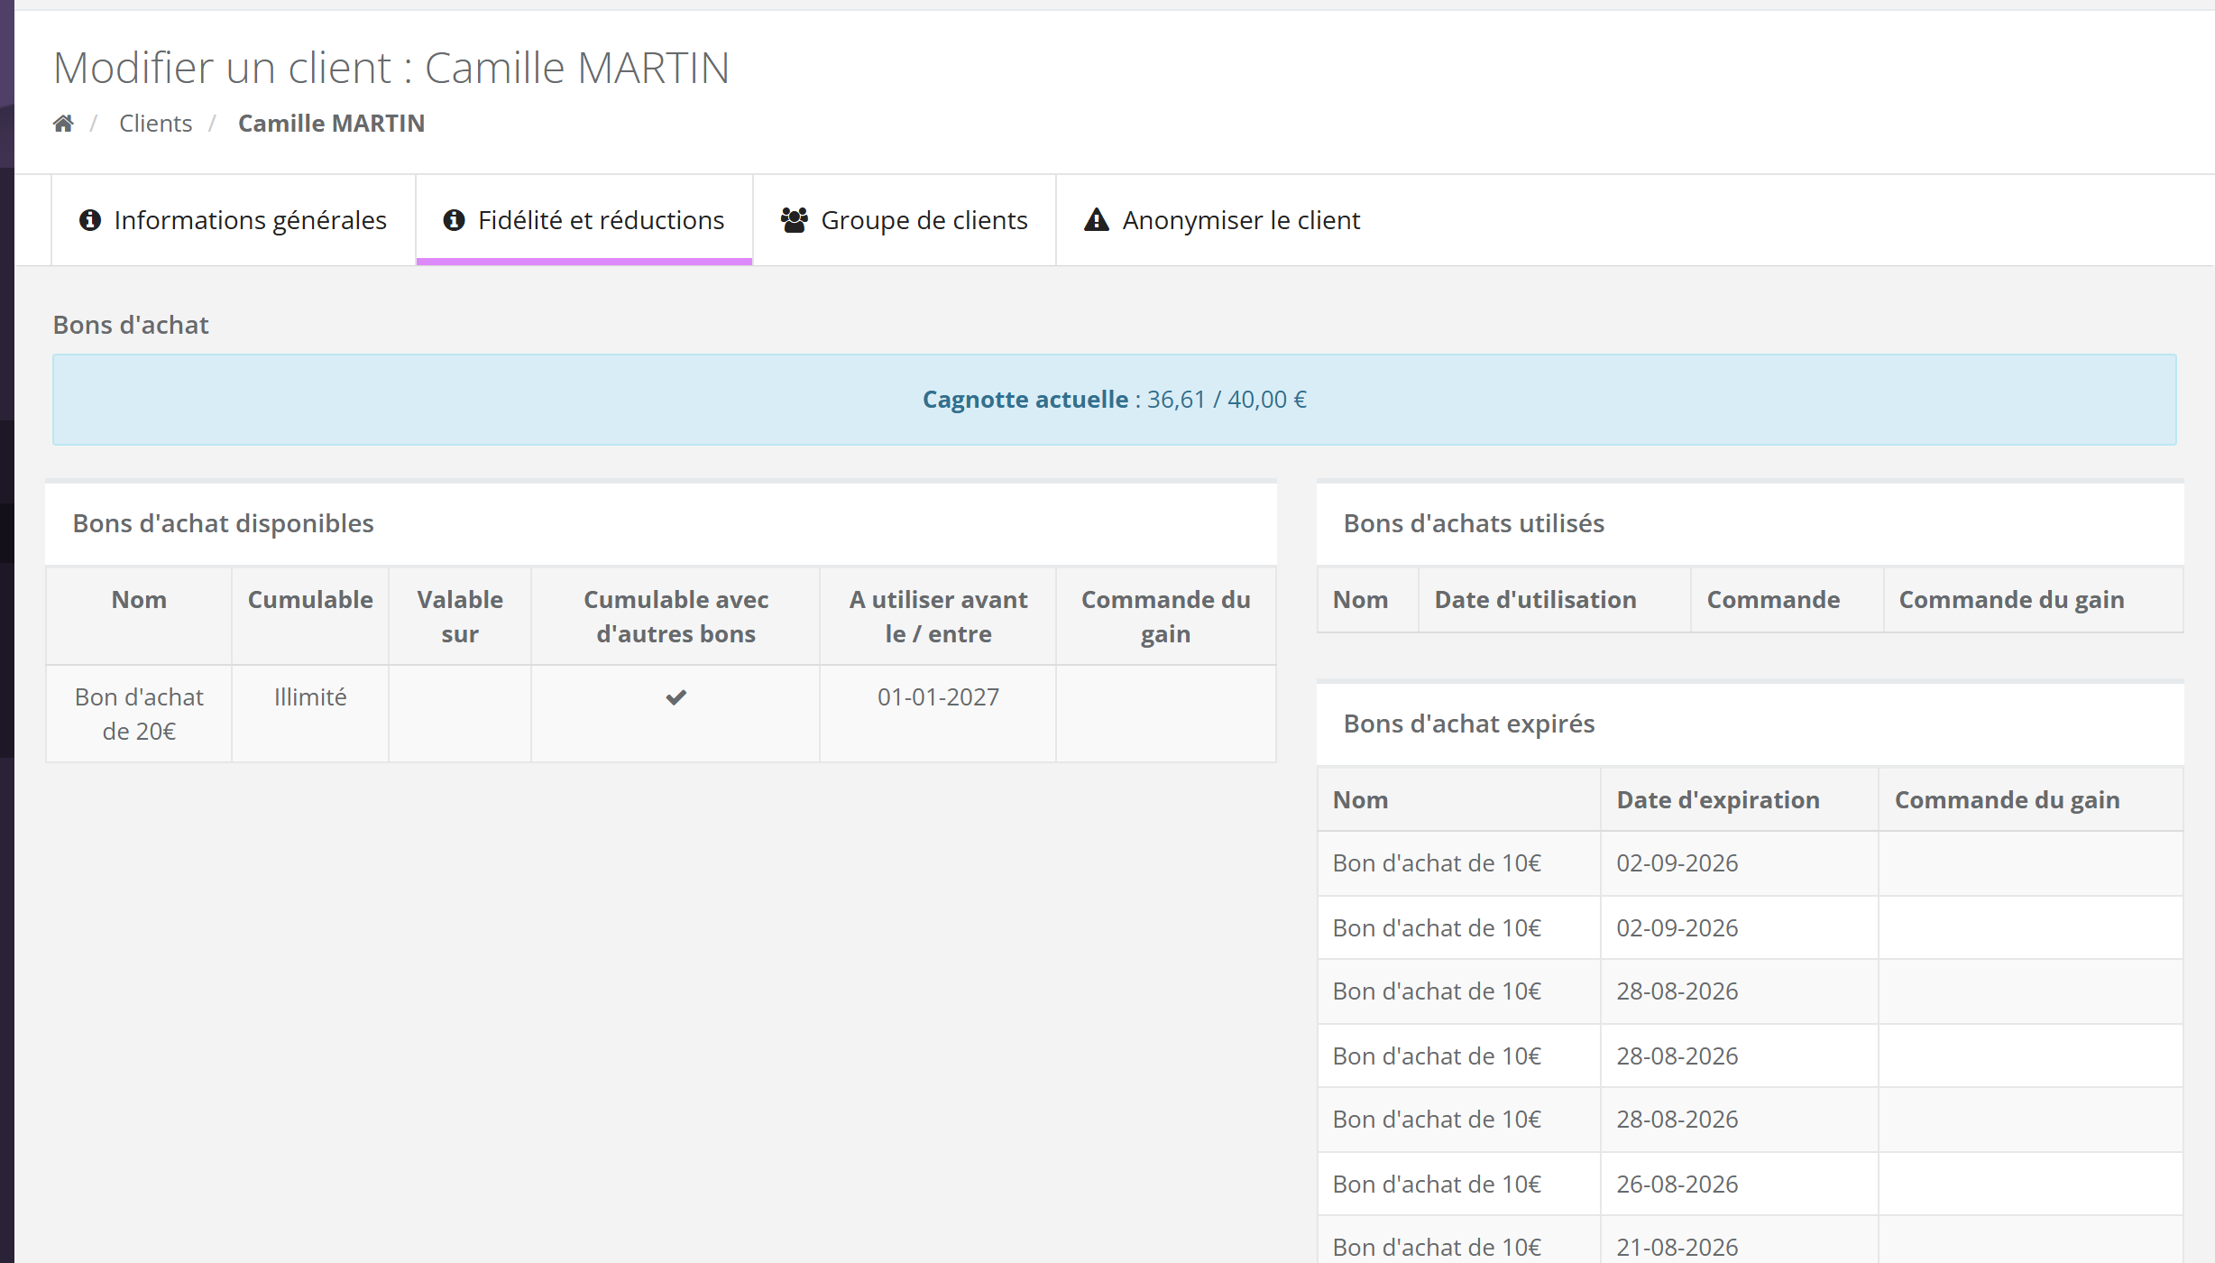Click the Commande du gain header in used vouchers
The image size is (2215, 1263).
pyautogui.click(x=2011, y=600)
